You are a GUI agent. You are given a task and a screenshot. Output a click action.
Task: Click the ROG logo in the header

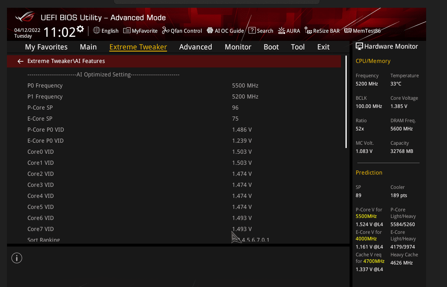25,17
